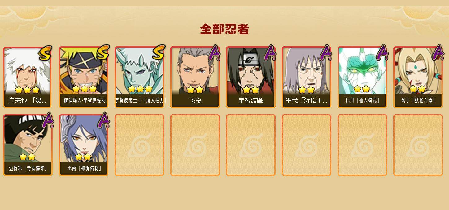Open the 宇智波鼬 character card
This screenshot has width=449, height=210.
[251, 77]
